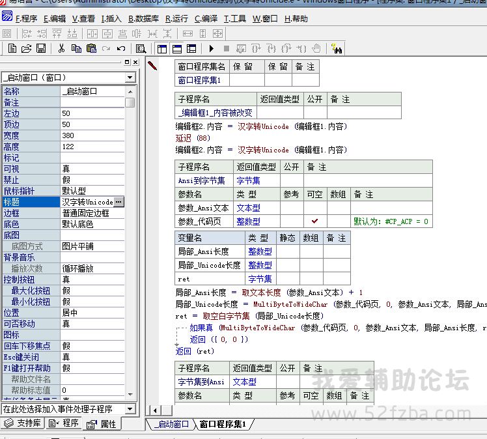Toggle 静态 cell of ret variable
The image size is (487, 439).
(x=288, y=279)
